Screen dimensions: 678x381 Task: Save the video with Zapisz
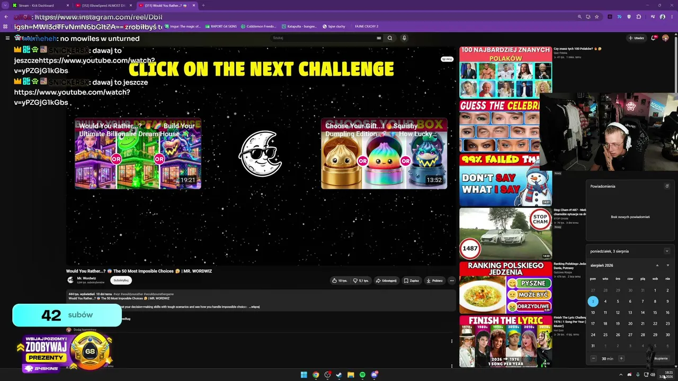coord(412,280)
